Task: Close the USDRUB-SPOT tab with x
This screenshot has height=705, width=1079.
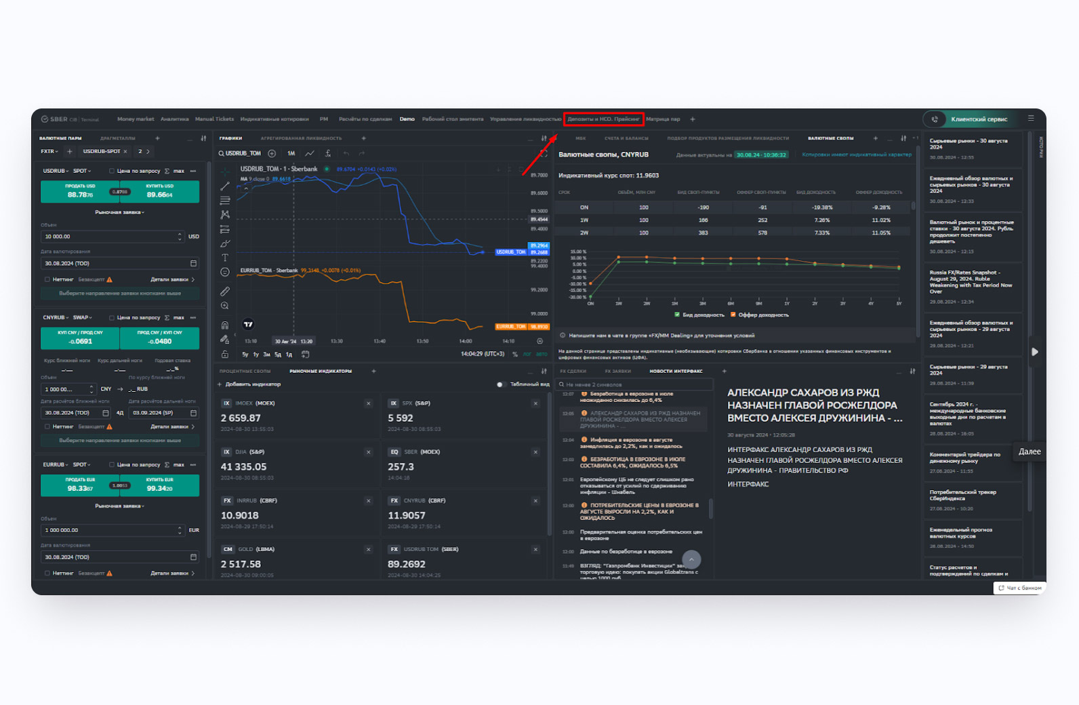Action: click(x=125, y=151)
